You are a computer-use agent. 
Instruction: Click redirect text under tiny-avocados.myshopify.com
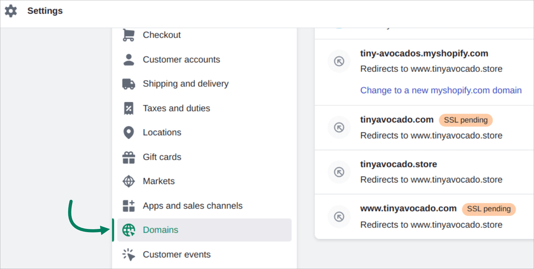point(431,69)
